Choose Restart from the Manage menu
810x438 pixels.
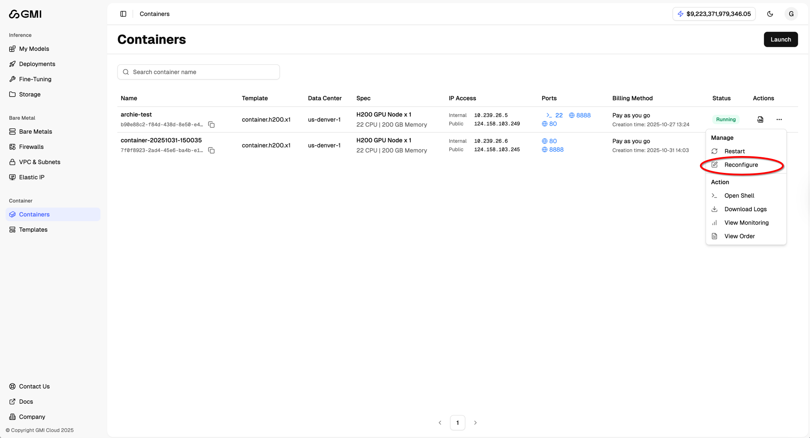coord(746,151)
